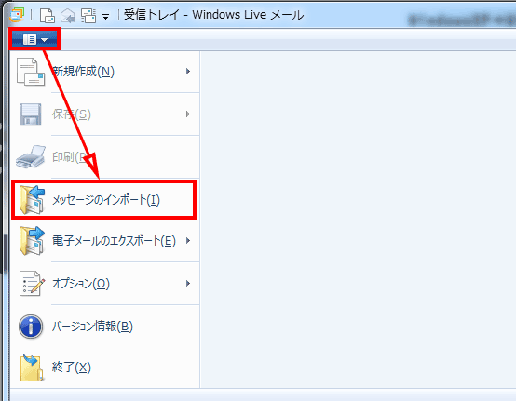
Task: Expand the 電子メールのエクスポート submenu arrow
Action: click(188, 241)
